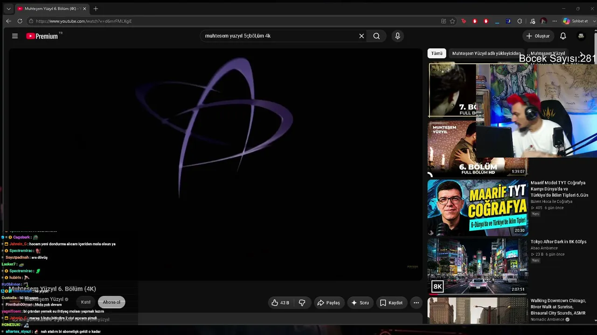Open the media control music icon

(533, 21)
